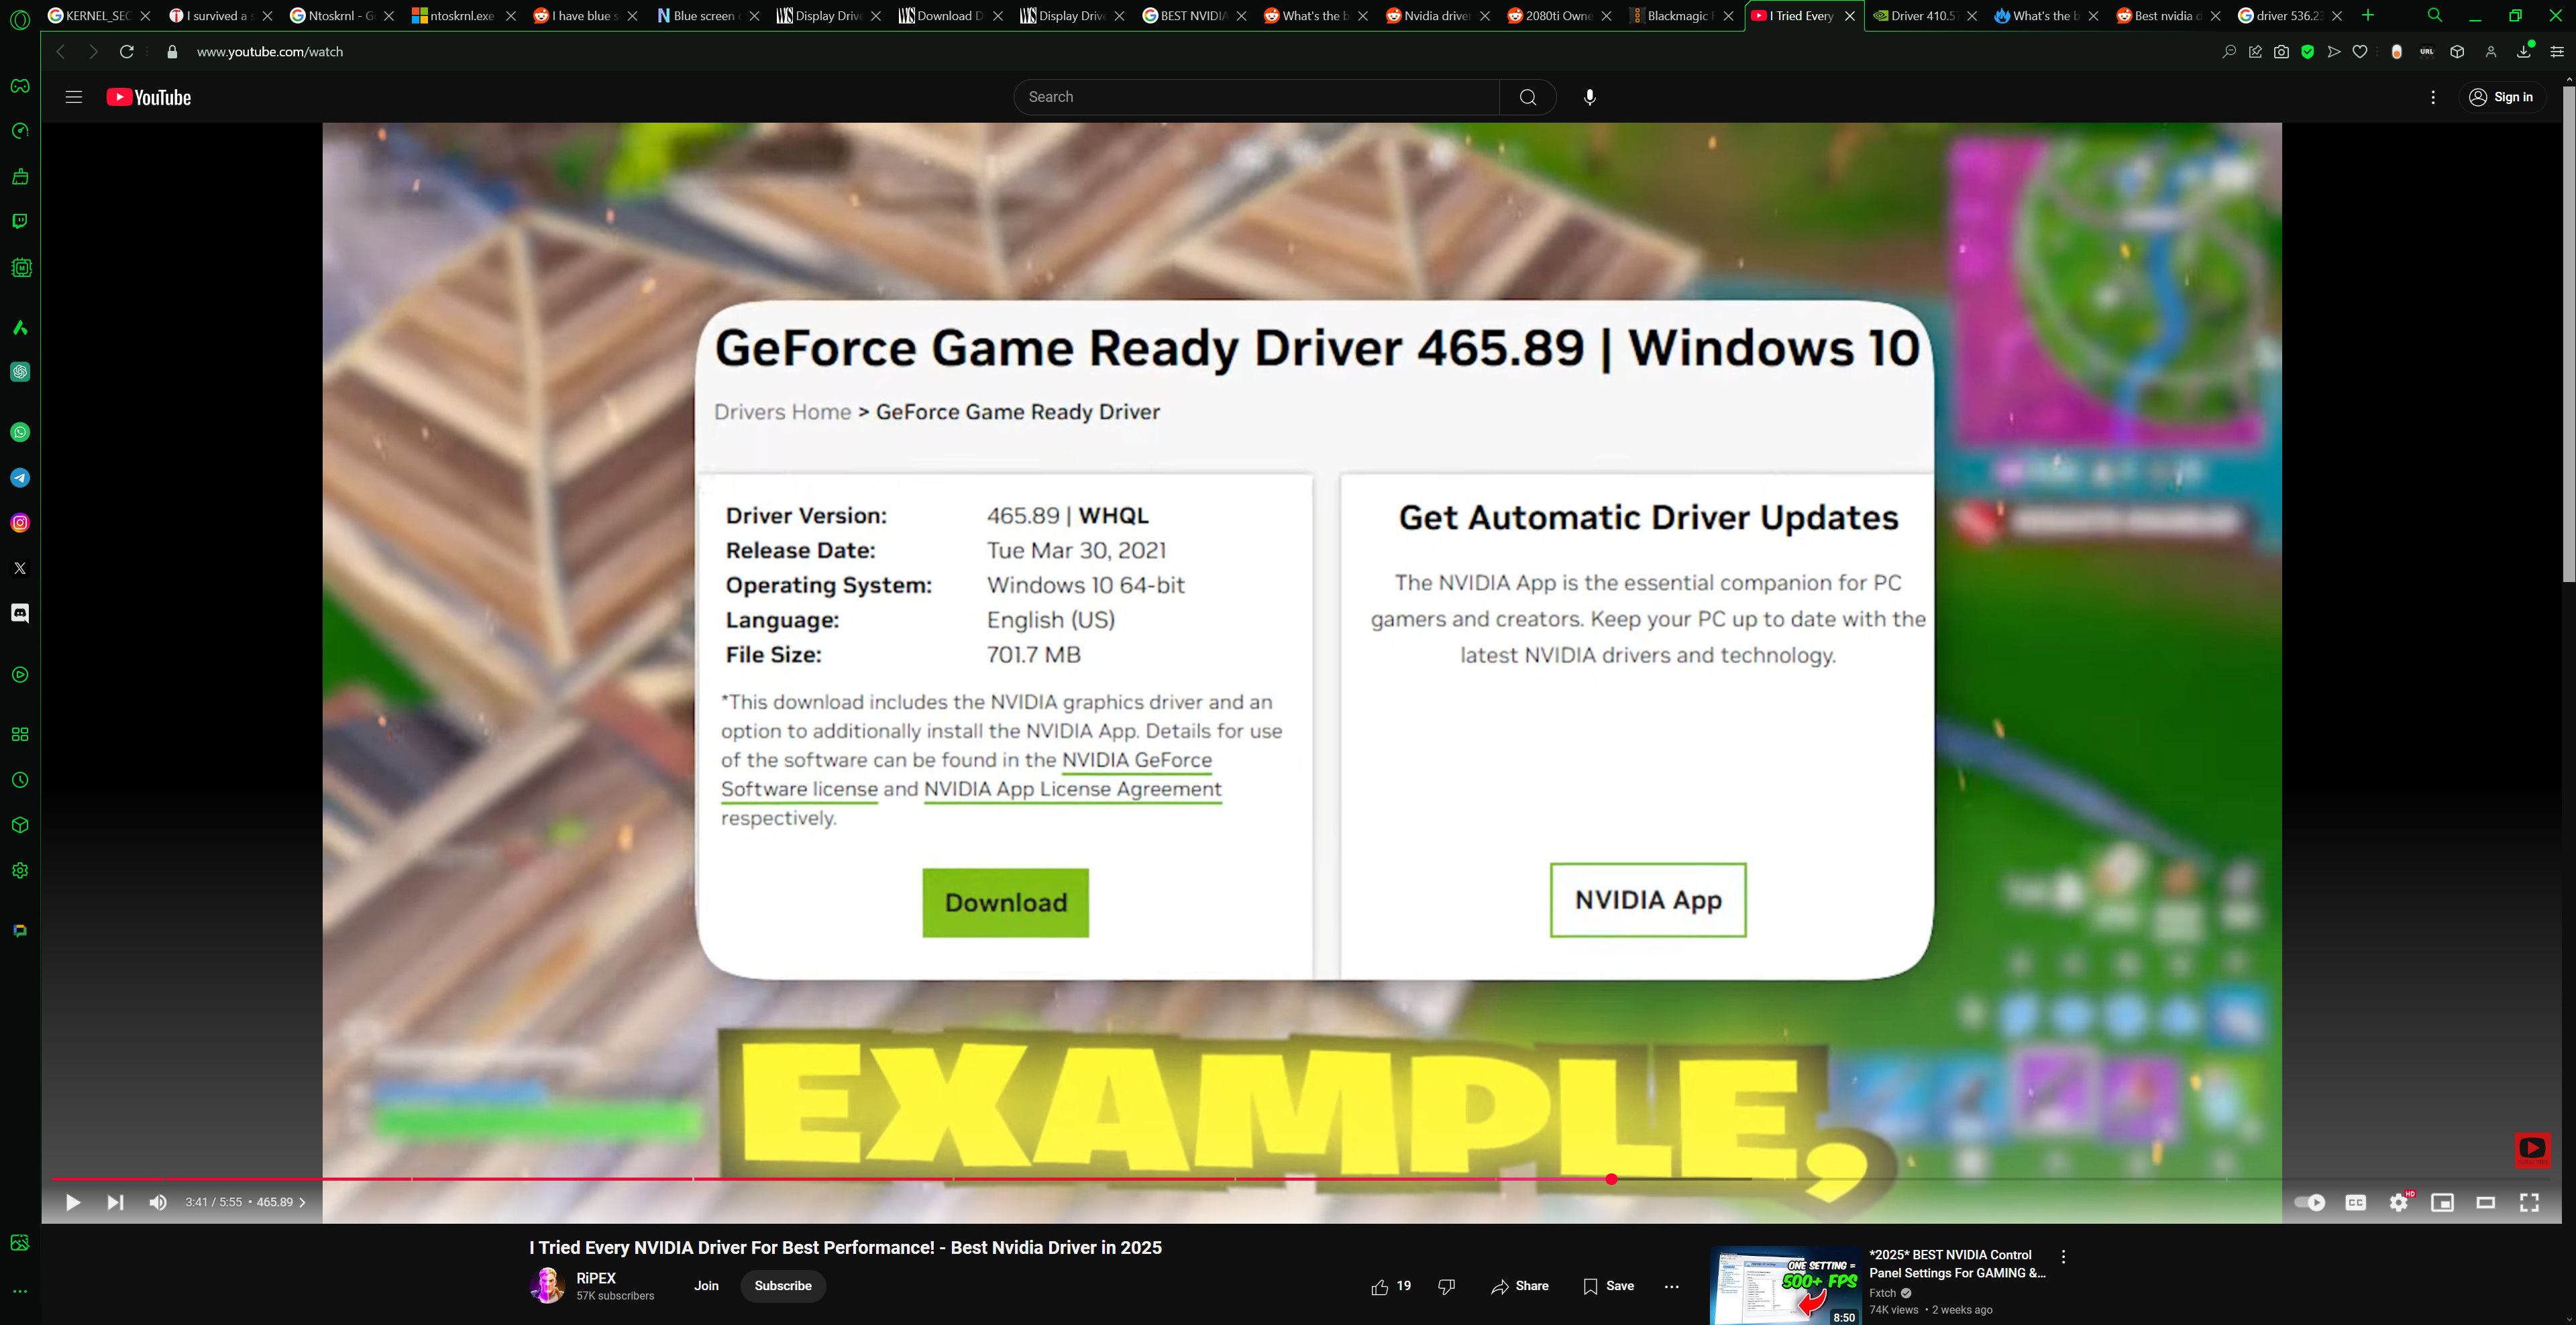Open options menu for Fxtch suggested video

pyautogui.click(x=2063, y=1256)
